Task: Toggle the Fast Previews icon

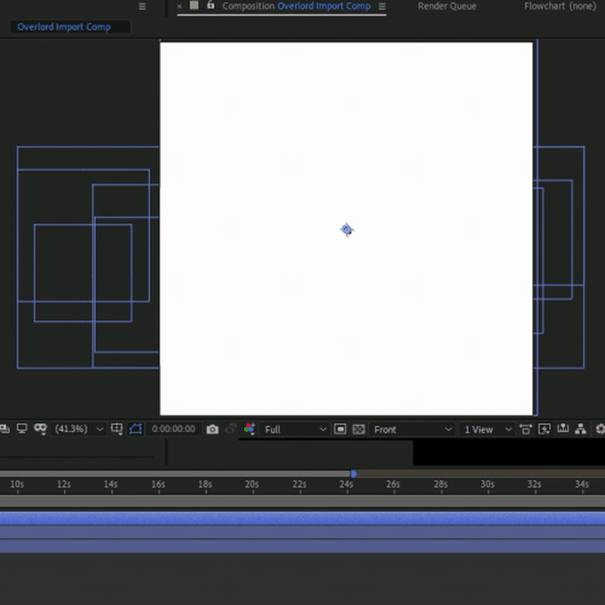Action: tap(544, 429)
